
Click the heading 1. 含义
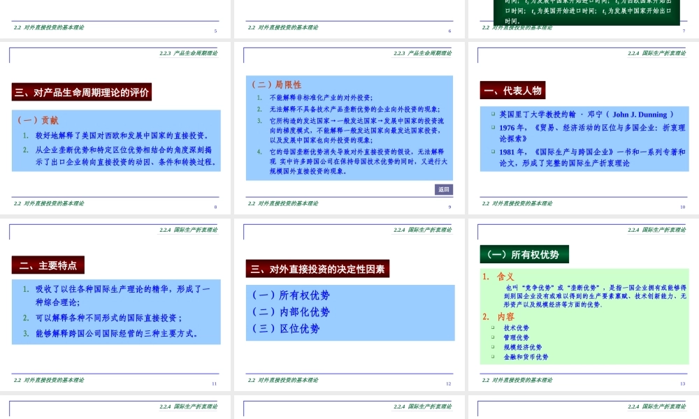[498, 277]
